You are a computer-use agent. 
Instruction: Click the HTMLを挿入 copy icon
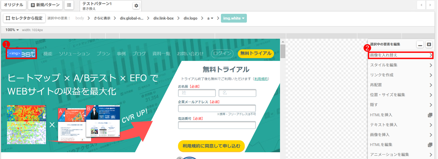point(430,115)
